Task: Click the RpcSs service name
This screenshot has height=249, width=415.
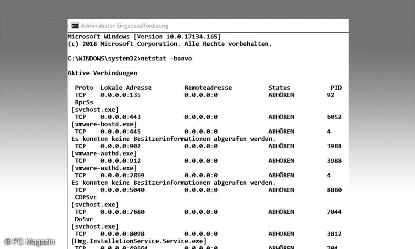Action: coord(84,102)
